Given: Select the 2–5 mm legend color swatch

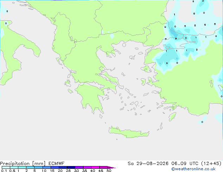Looking at the screenshot, I should coord(30,167).
